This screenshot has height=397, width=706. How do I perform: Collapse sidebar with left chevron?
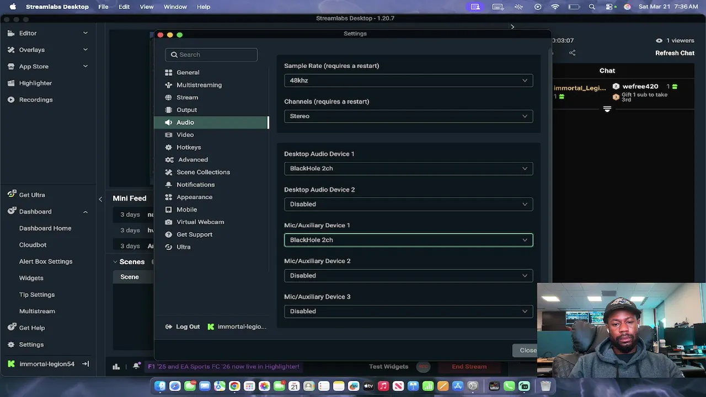click(100, 199)
